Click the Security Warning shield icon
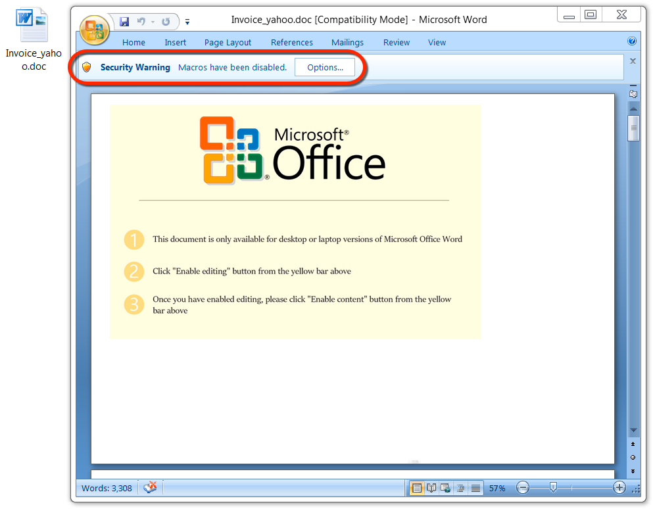This screenshot has height=509, width=653. (87, 67)
